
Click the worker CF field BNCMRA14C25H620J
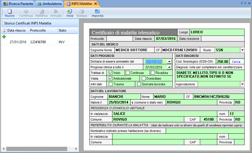219,97
